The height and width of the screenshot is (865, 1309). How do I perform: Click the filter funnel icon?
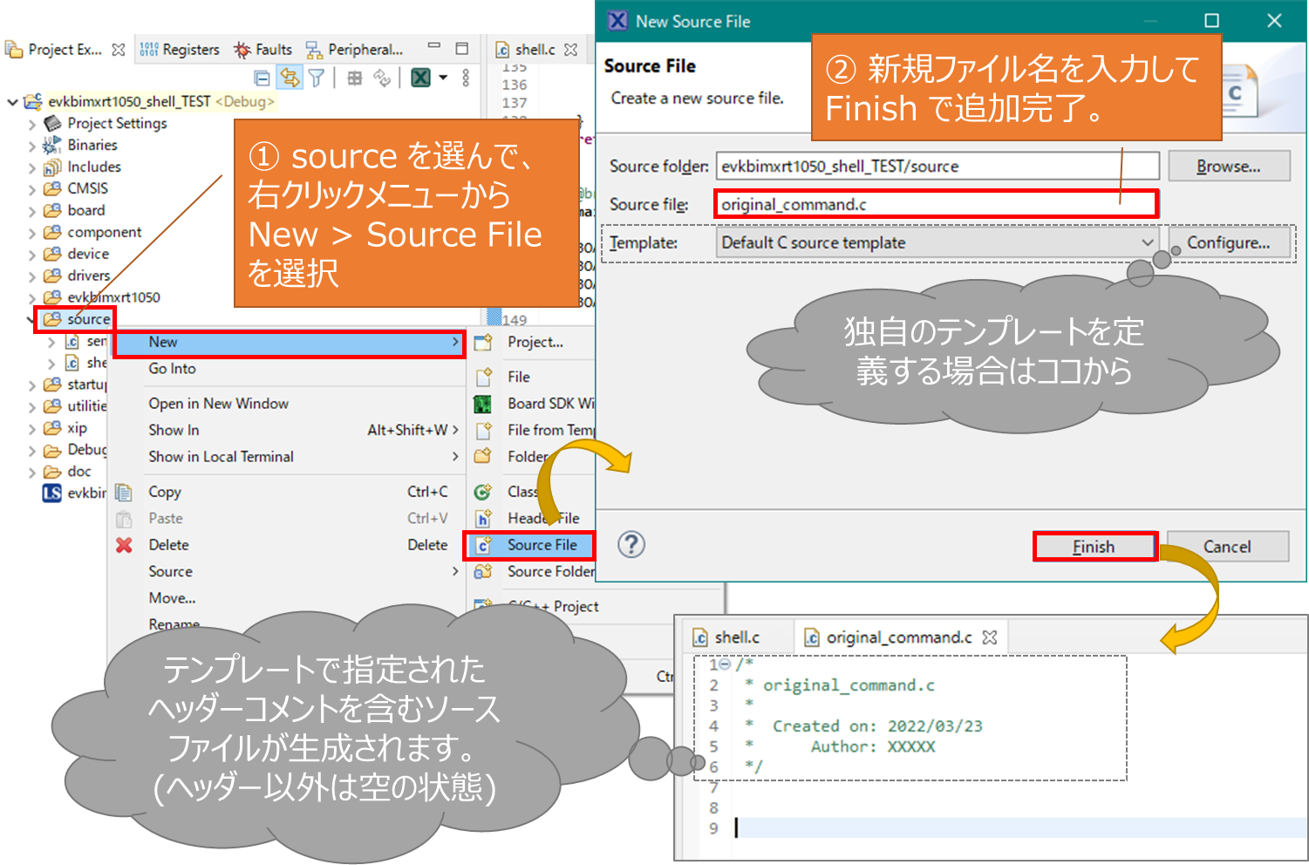pos(317,78)
